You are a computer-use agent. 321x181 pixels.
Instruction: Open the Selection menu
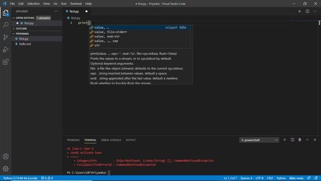tap(34, 4)
